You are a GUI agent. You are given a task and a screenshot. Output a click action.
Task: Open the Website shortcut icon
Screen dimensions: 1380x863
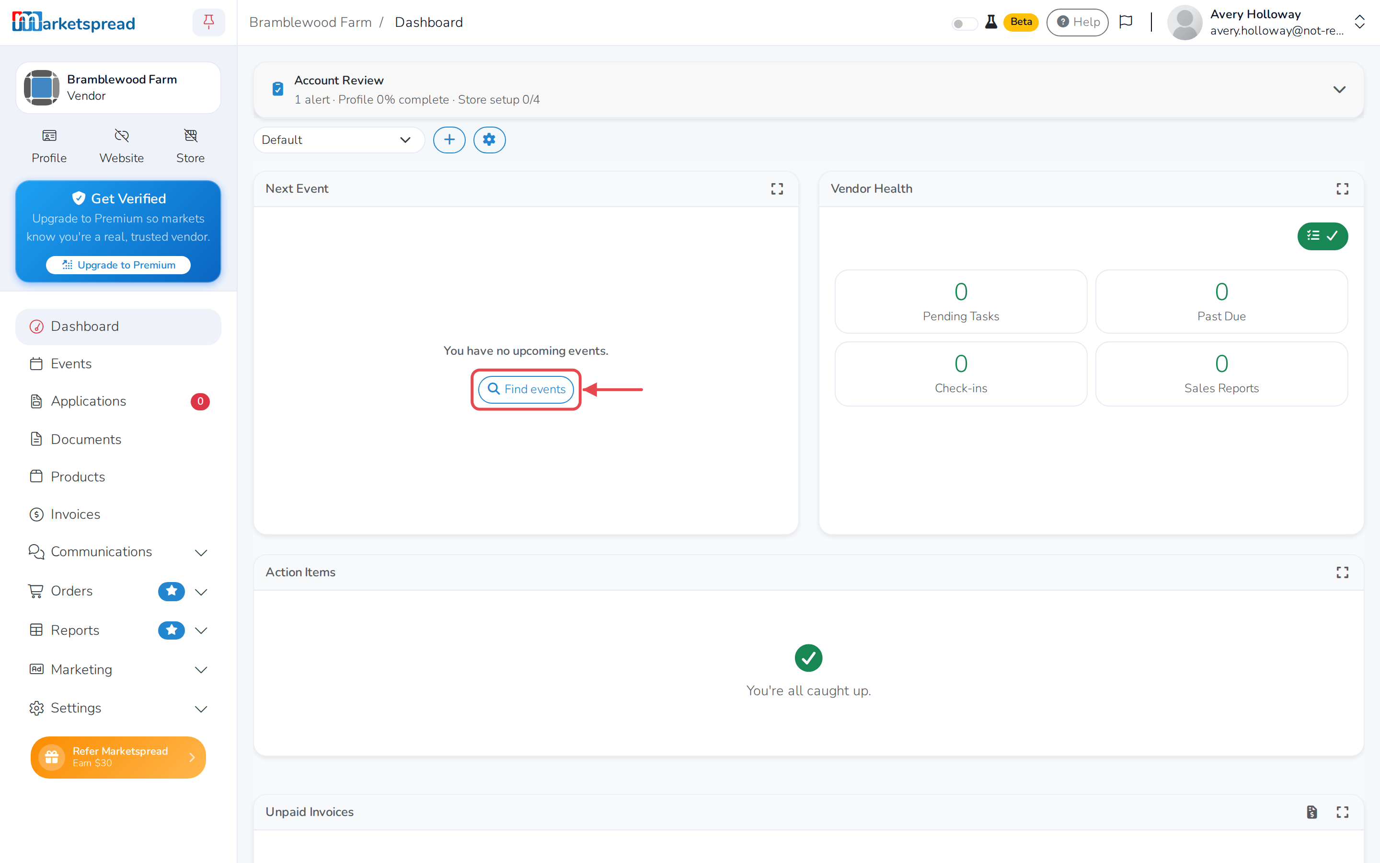pyautogui.click(x=121, y=136)
